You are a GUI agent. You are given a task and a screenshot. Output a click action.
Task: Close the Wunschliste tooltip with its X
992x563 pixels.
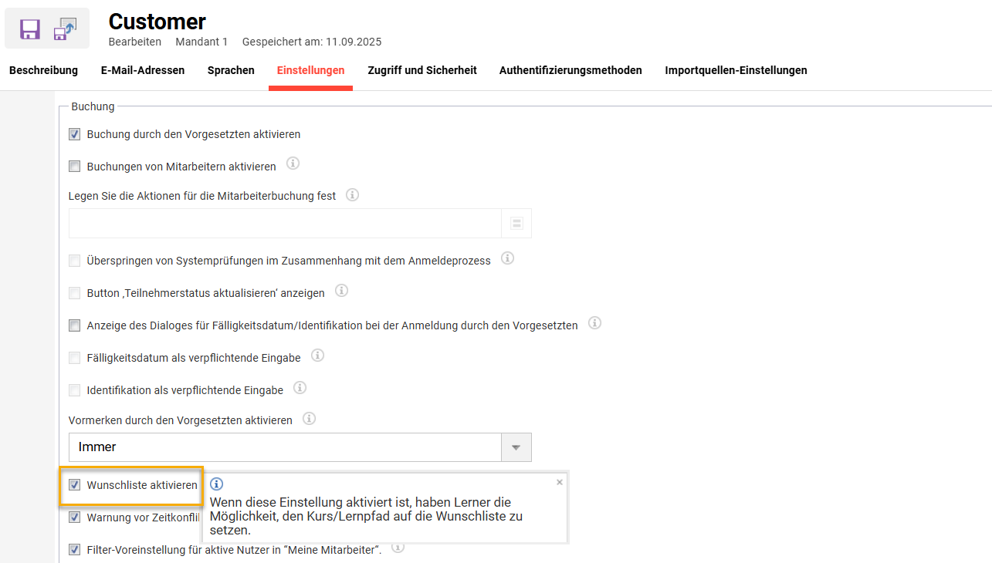point(560,481)
